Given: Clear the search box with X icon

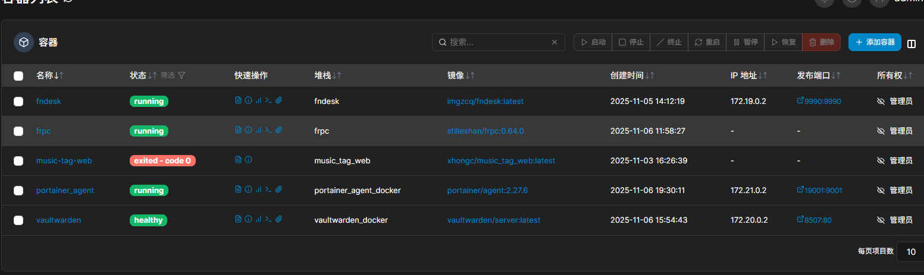Looking at the screenshot, I should point(555,42).
